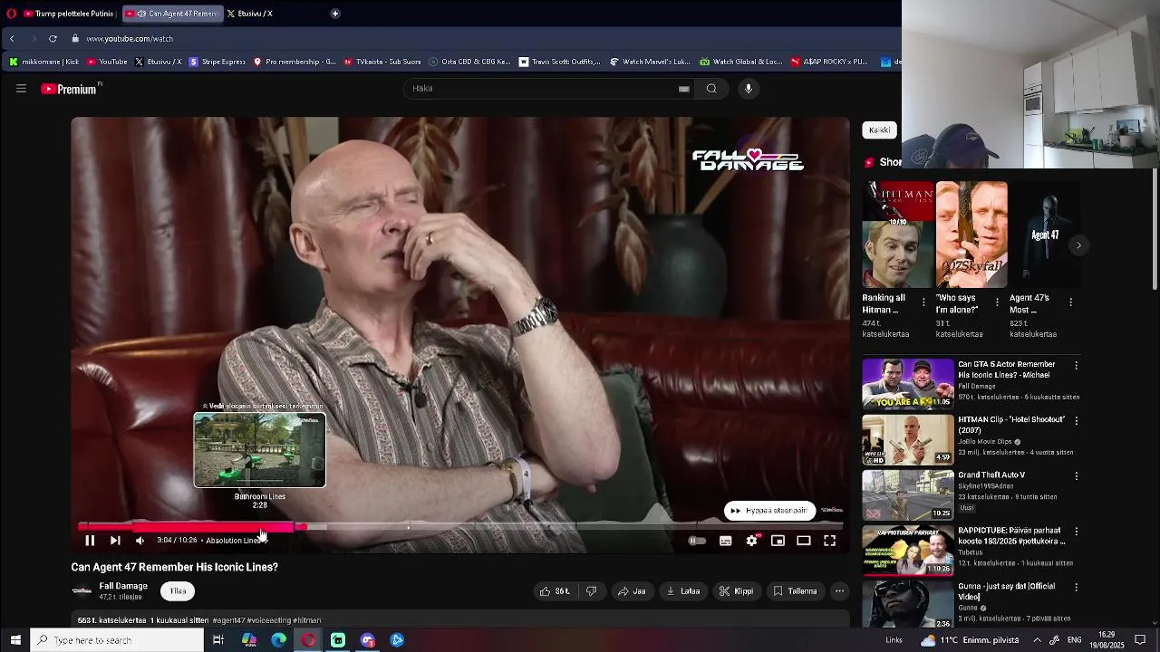The width and height of the screenshot is (1160, 652).
Task: Toggle subtitles in the video player
Action: pos(726,541)
